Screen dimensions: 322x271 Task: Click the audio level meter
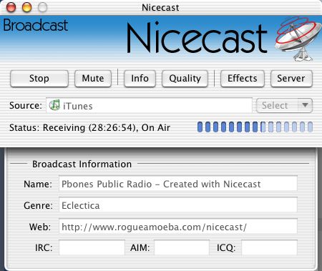(x=255, y=127)
